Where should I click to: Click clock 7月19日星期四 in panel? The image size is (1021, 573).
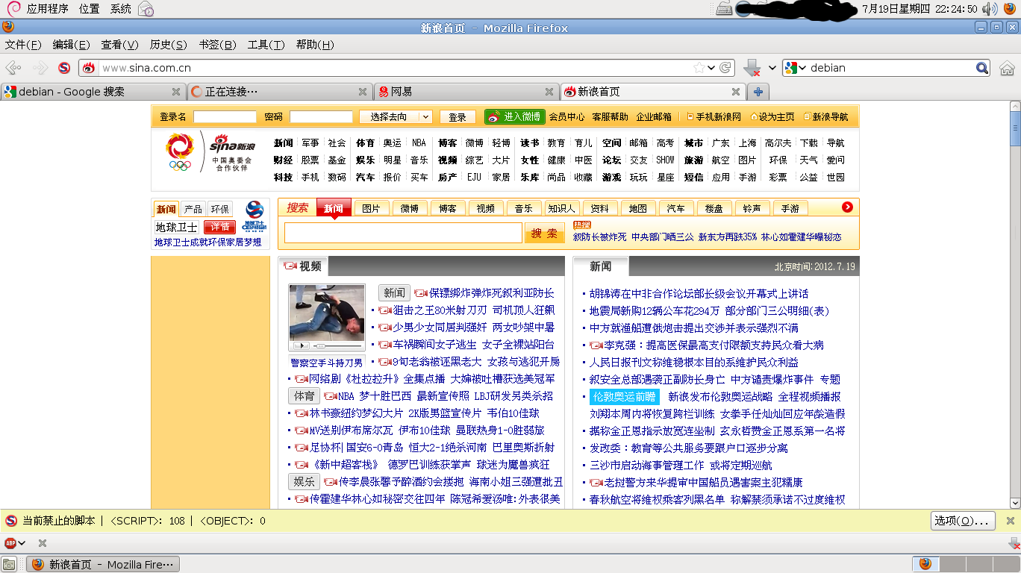[919, 9]
